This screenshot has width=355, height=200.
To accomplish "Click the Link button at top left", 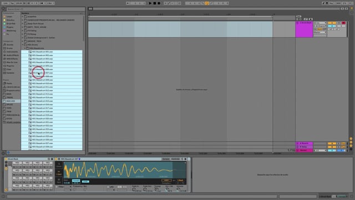I will pos(6,3).
